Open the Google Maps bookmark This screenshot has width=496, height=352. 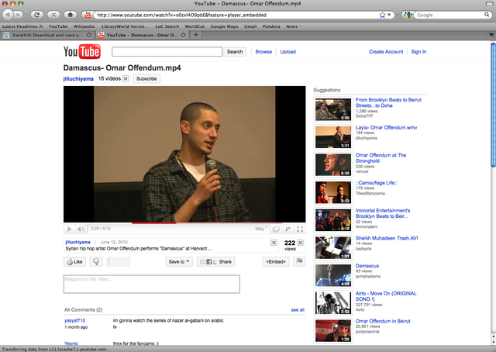[224, 26]
